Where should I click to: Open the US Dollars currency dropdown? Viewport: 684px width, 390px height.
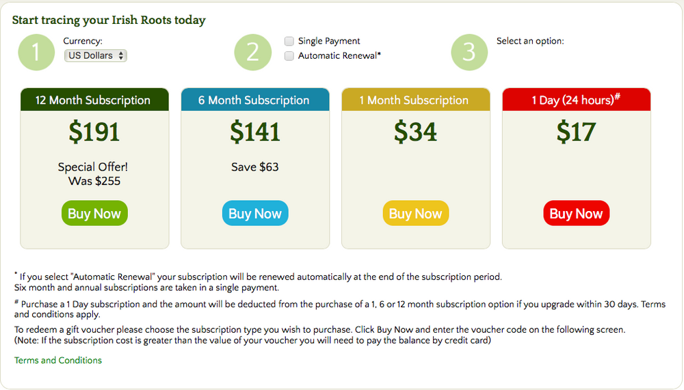[x=96, y=56]
